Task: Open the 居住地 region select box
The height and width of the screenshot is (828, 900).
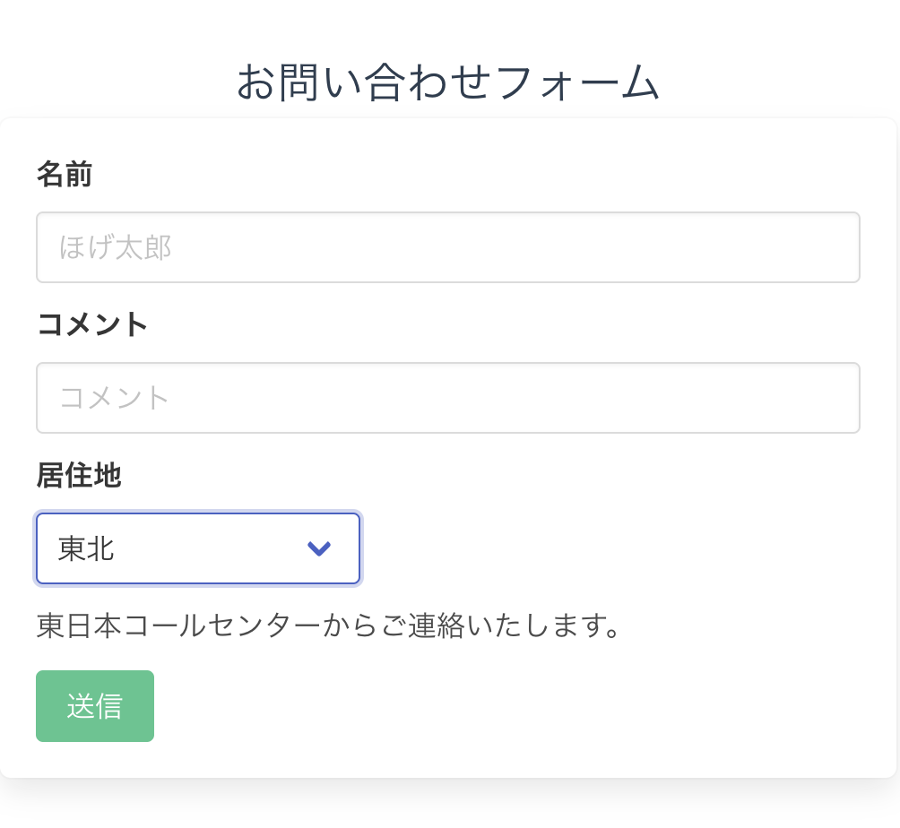Action: point(197,548)
